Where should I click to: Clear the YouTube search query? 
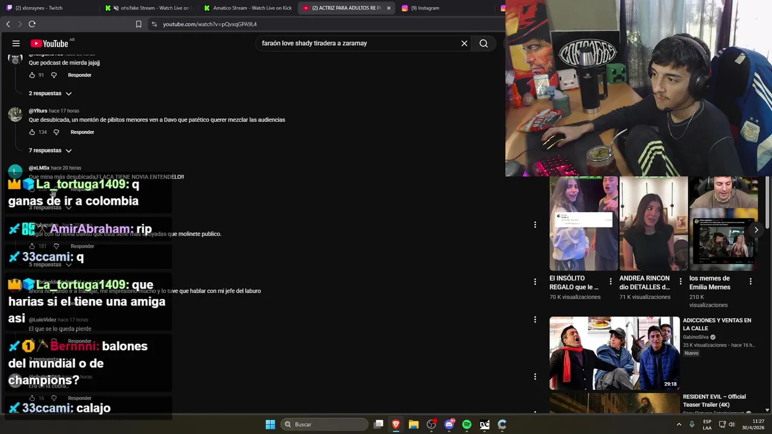click(x=464, y=43)
